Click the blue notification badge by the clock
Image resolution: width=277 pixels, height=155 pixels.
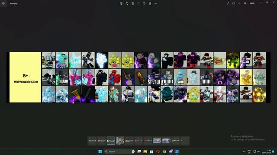click(x=273, y=152)
